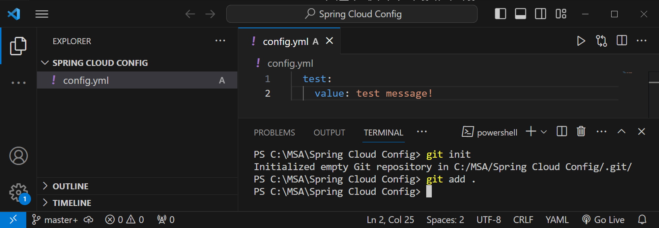The height and width of the screenshot is (228, 659).
Task: Open the new terminal launch profile dropdown
Action: (x=544, y=132)
